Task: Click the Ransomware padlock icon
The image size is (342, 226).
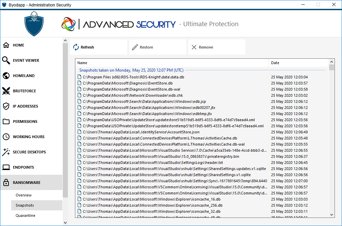Action: click(6, 182)
